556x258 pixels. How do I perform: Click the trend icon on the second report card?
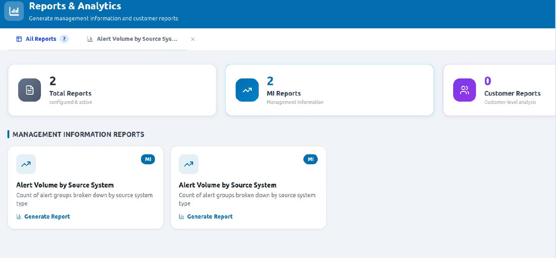click(x=188, y=164)
